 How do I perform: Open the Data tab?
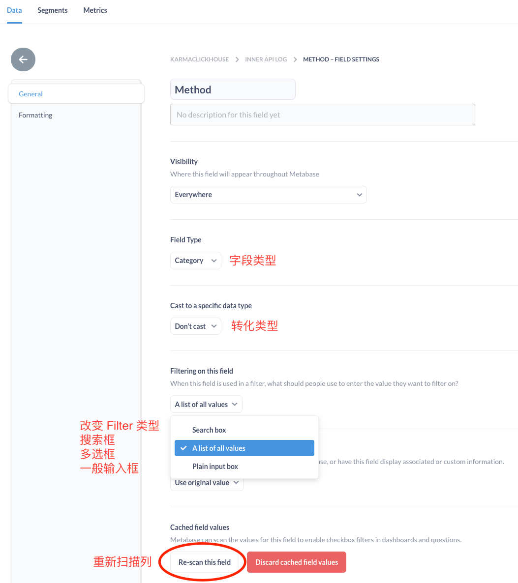(14, 10)
